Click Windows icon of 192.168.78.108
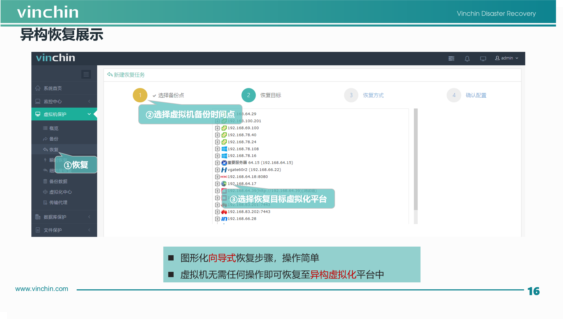This screenshot has width=563, height=319. pyautogui.click(x=224, y=149)
